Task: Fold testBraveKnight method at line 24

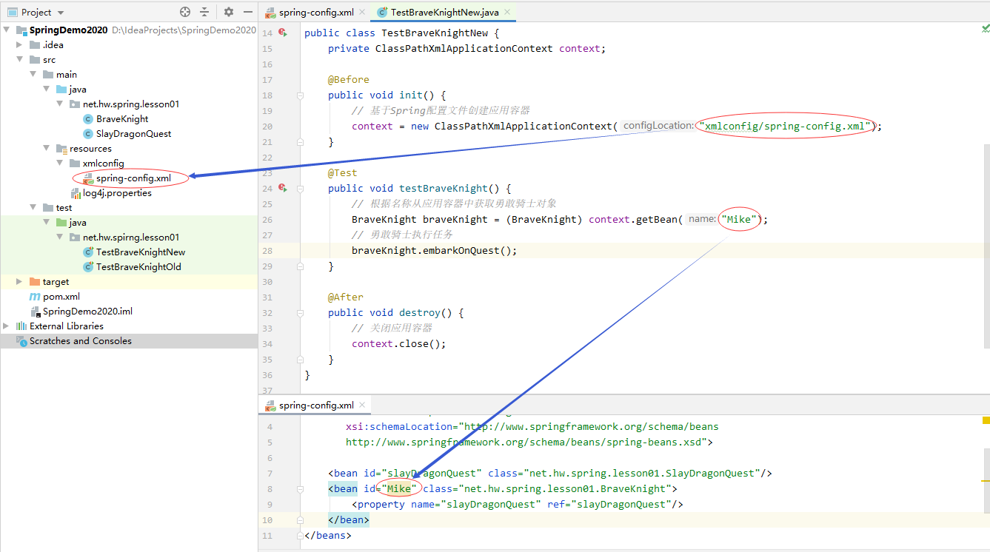Action: [300, 189]
